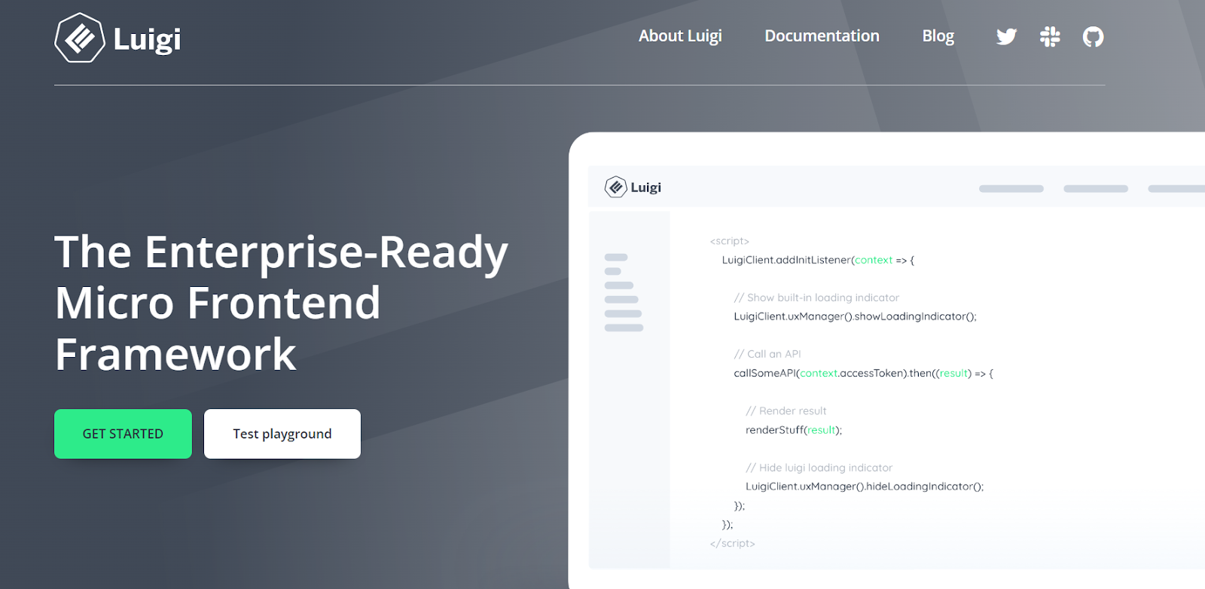This screenshot has width=1205, height=589.
Task: Open the About Luigi menu item
Action: click(680, 36)
